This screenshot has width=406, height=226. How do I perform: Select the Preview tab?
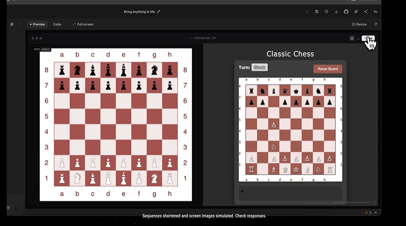[x=37, y=24]
